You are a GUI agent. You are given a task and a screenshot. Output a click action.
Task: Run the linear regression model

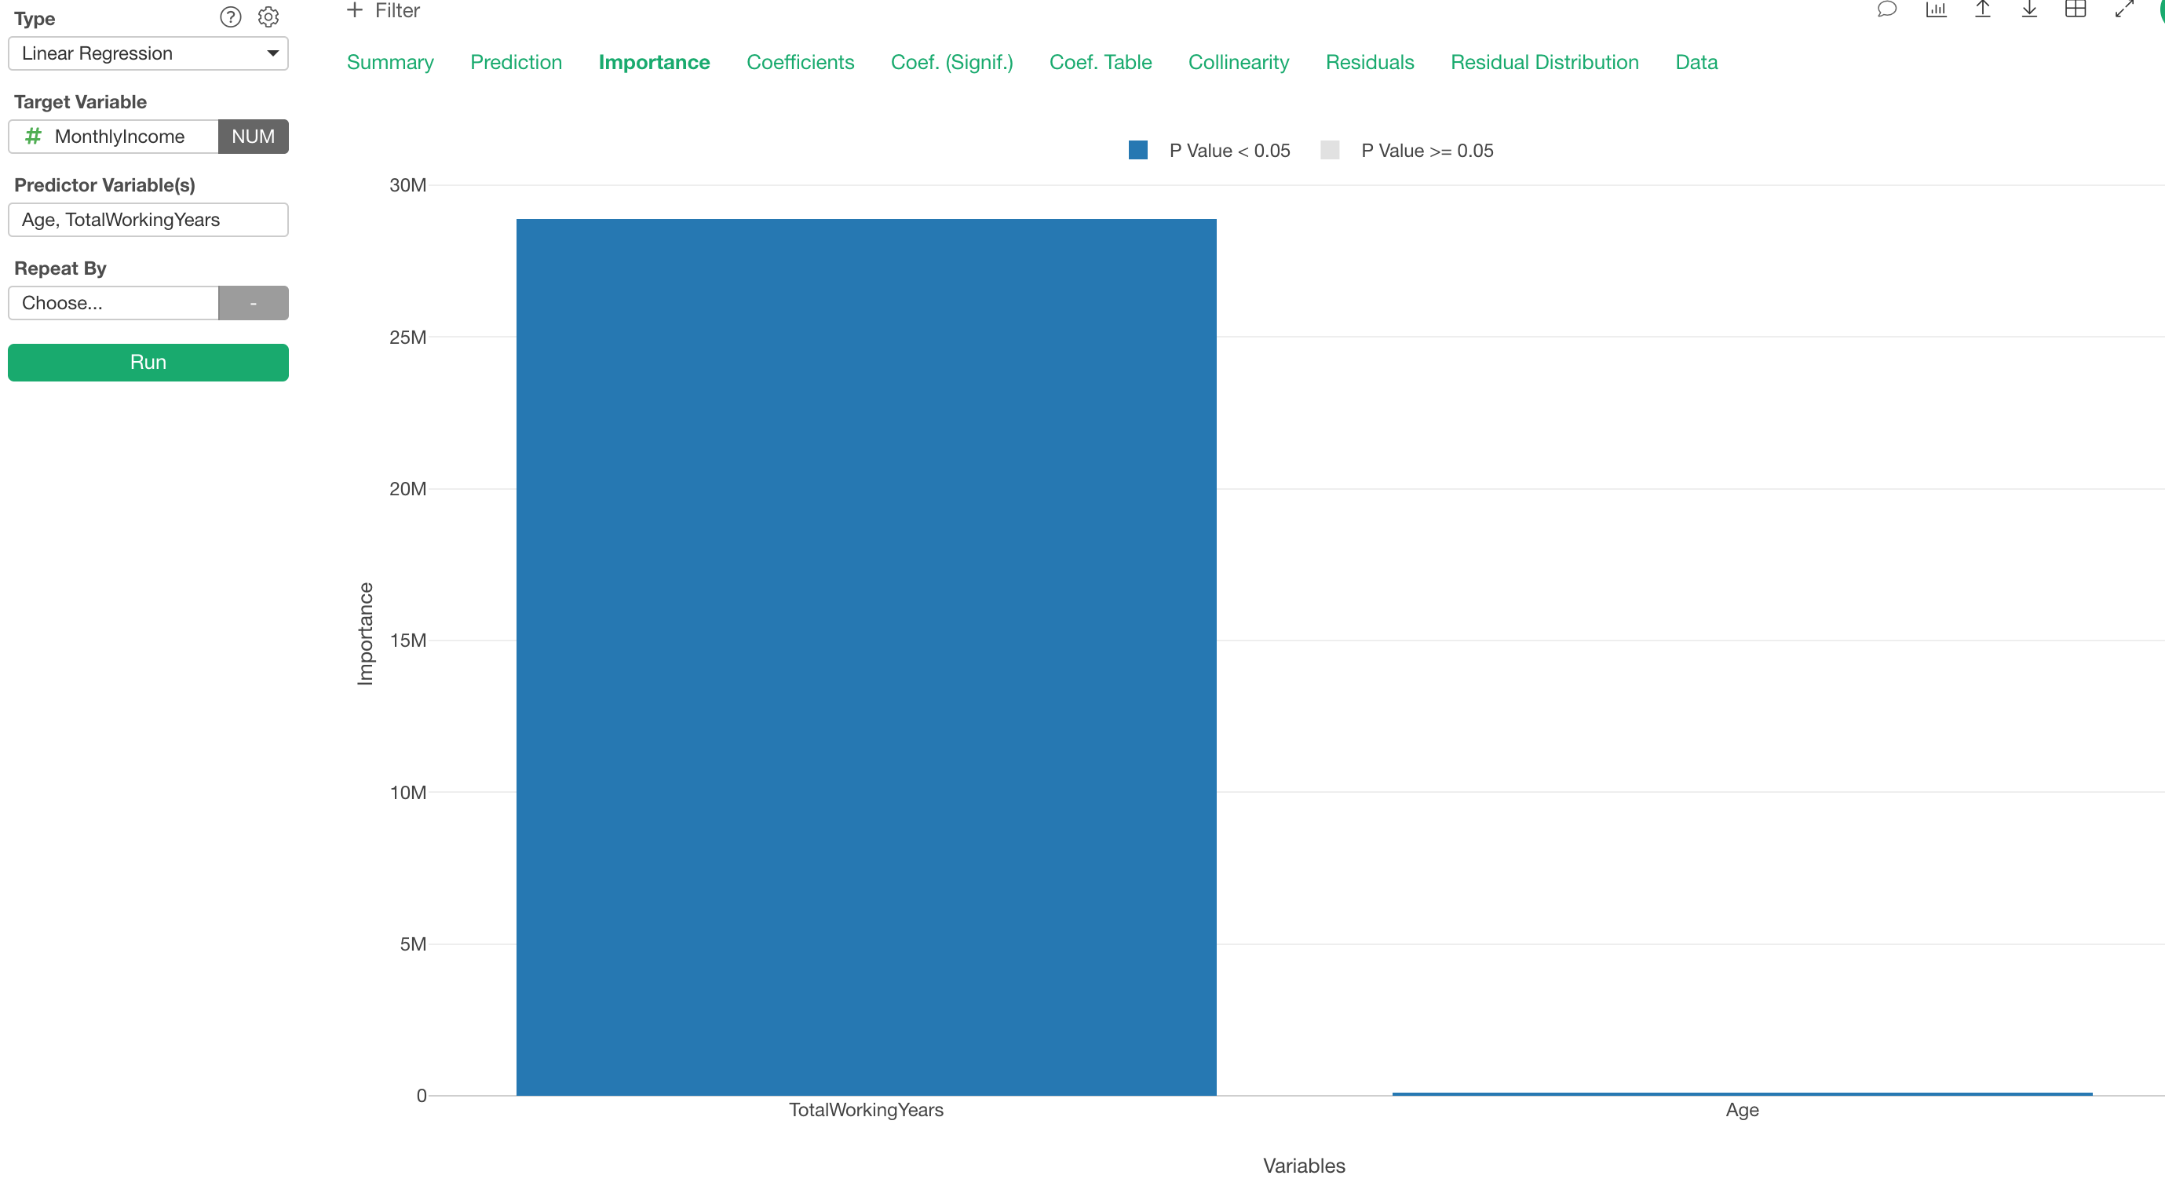(148, 362)
